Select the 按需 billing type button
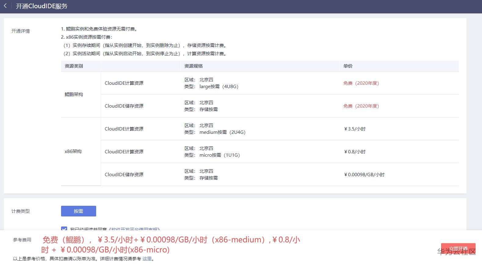 click(78, 211)
